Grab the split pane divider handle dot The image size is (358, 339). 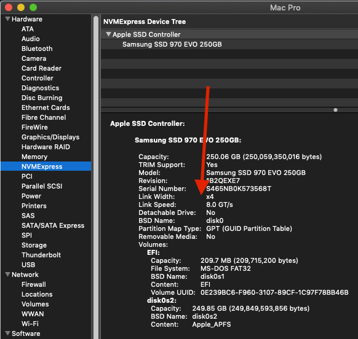[x=335, y=110]
